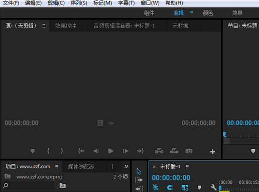Add marker in program monitor
Viewport: 259px width, 192px height.
[x=253, y=151]
